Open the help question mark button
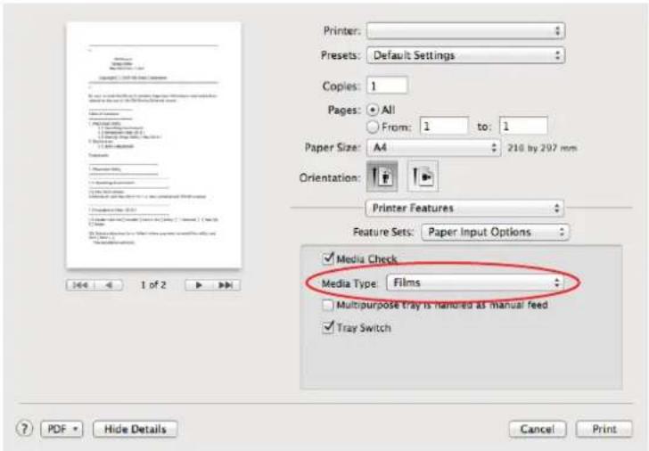649x451 pixels. [x=24, y=429]
